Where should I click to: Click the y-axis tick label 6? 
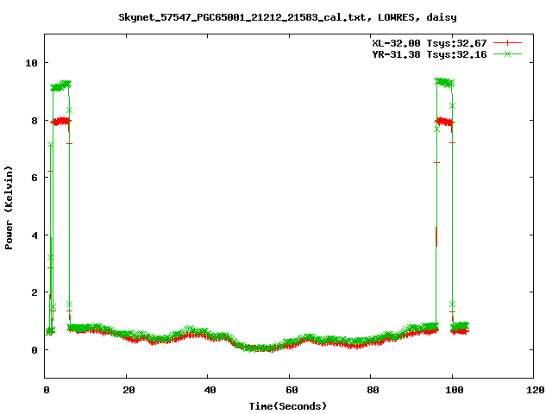coord(34,178)
